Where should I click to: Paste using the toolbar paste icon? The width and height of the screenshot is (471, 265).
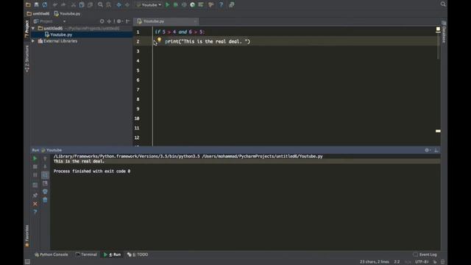pyautogui.click(x=90, y=5)
